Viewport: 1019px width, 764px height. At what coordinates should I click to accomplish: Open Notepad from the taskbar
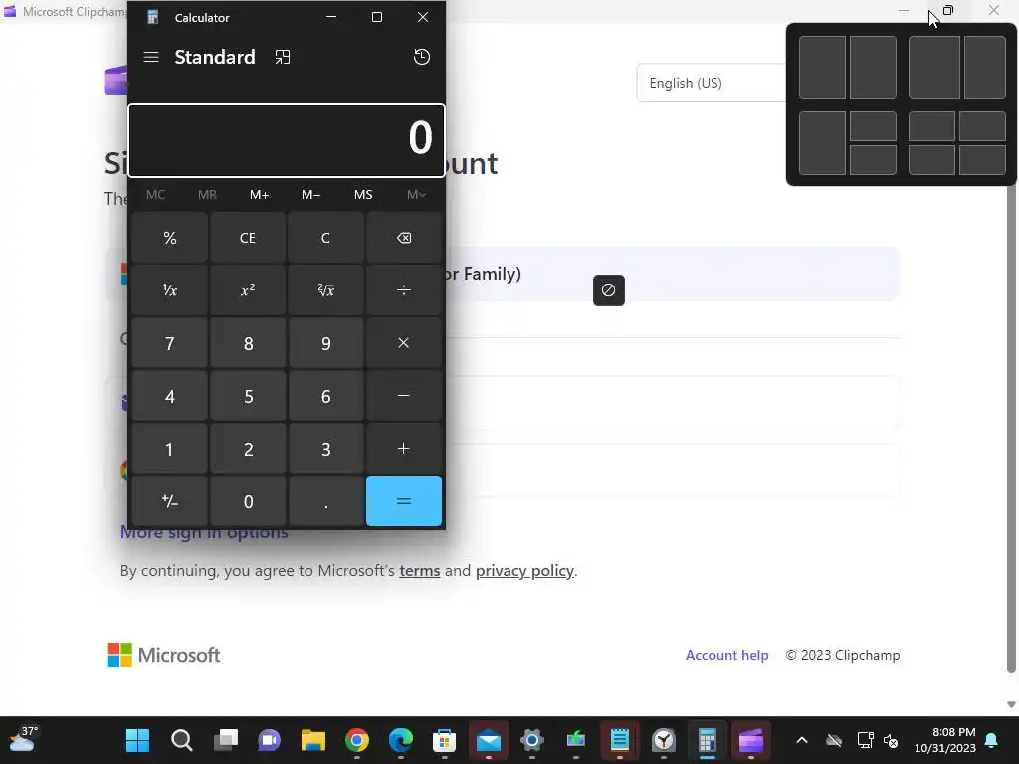pos(620,740)
